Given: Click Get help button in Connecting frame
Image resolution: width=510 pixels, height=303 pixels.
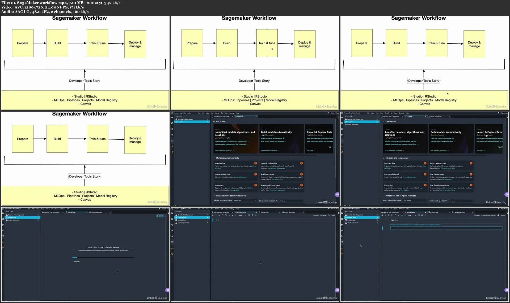Looking at the screenshot, I should 160,216.
